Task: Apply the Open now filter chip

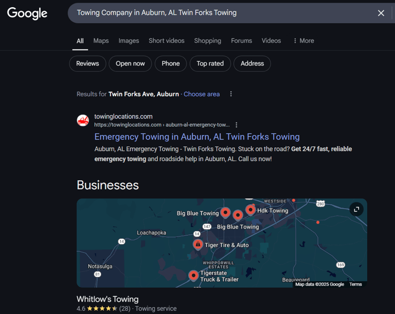Action: click(x=130, y=63)
